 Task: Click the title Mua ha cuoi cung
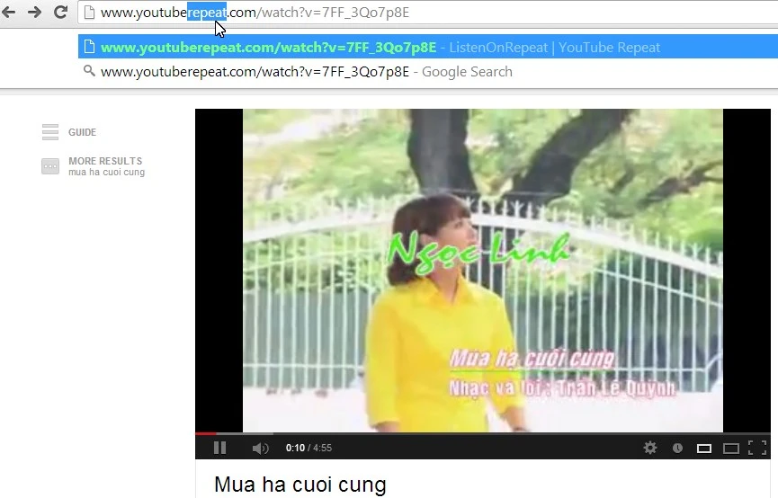pos(300,485)
